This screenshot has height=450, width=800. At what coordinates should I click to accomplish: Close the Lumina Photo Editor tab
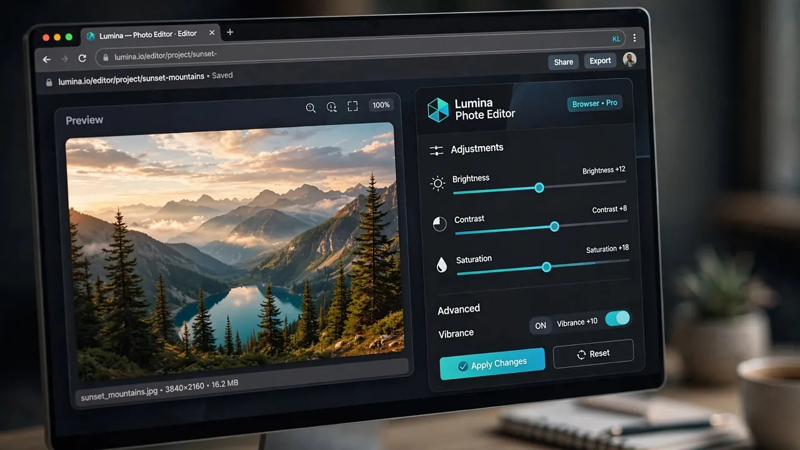212,33
